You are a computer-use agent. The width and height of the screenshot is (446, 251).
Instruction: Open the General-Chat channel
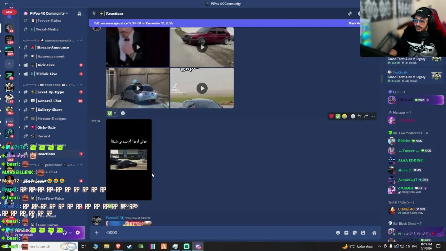pos(52,101)
